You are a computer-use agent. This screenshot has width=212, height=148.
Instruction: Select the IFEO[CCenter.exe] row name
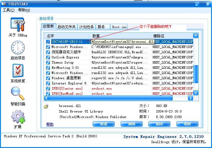point(67,89)
